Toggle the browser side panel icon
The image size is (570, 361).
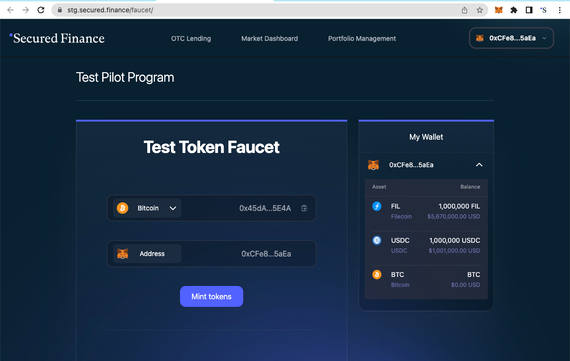pyautogui.click(x=529, y=10)
